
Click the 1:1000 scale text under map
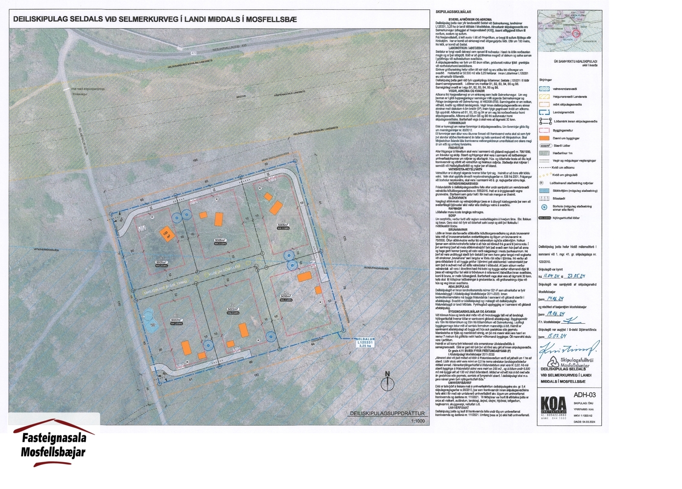tap(418, 421)
